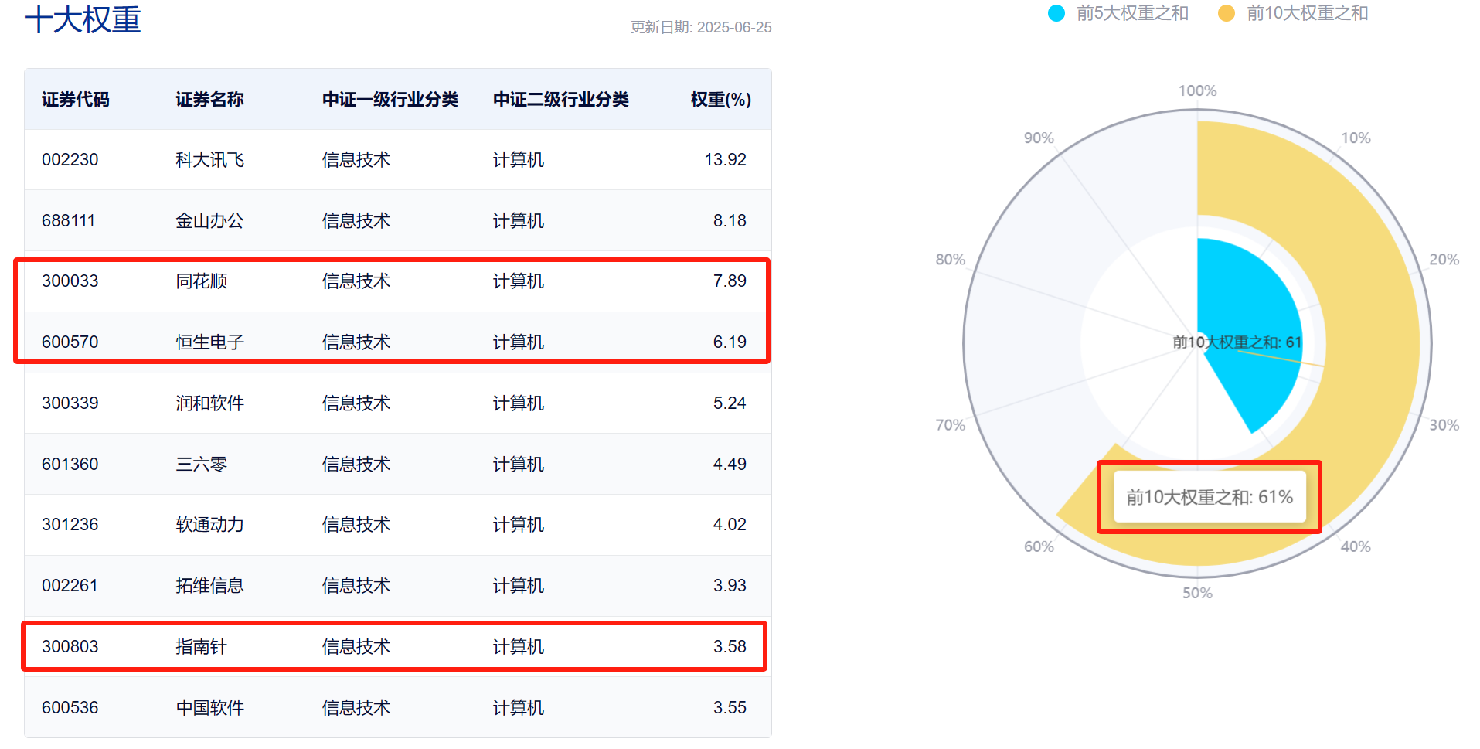This screenshot has height=749, width=1480.
Task: Click the 十大权重 section title
Action: click(x=83, y=20)
